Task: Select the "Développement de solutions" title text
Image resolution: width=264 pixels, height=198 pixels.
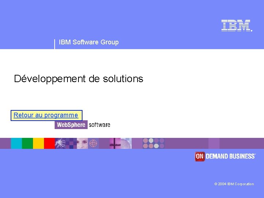Action: click(x=78, y=79)
